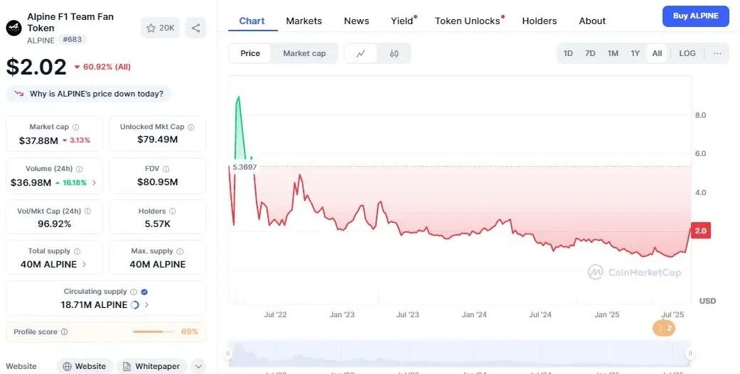Click Total supply info icon

point(77,251)
